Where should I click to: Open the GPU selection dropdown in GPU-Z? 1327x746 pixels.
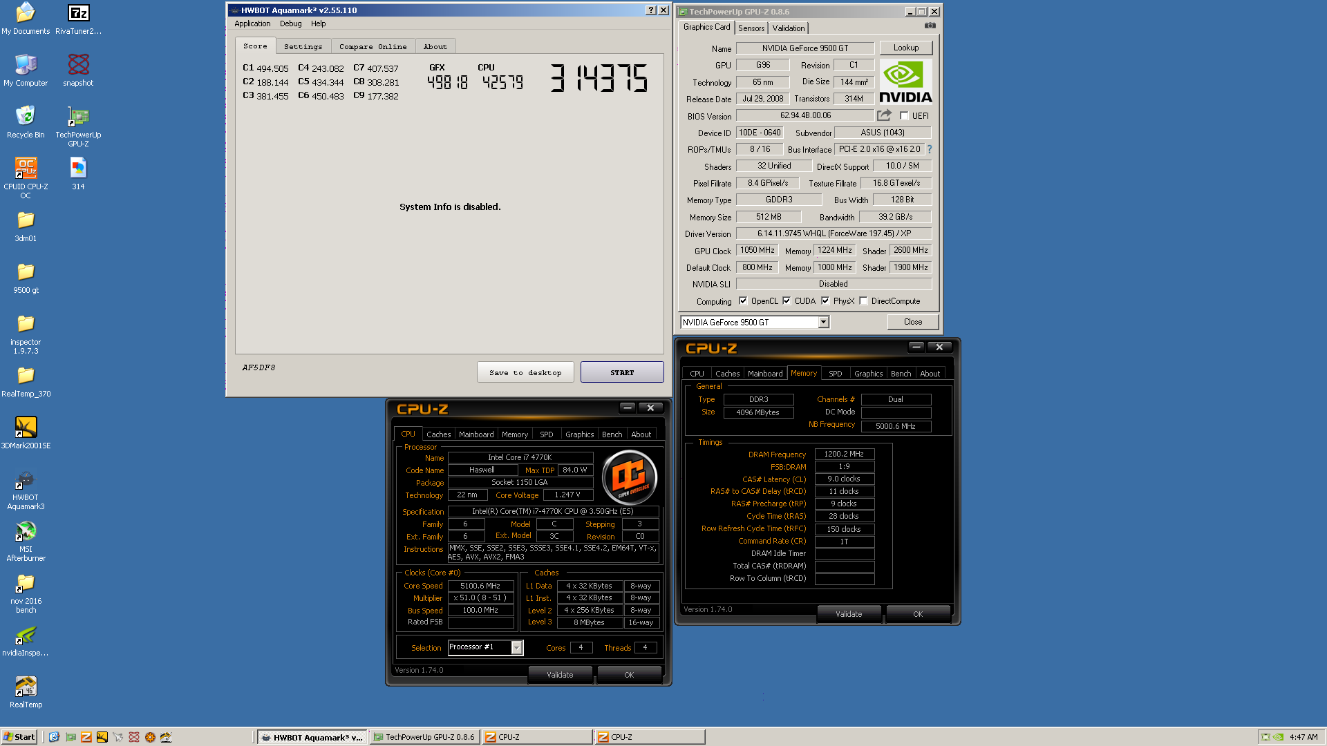click(823, 323)
